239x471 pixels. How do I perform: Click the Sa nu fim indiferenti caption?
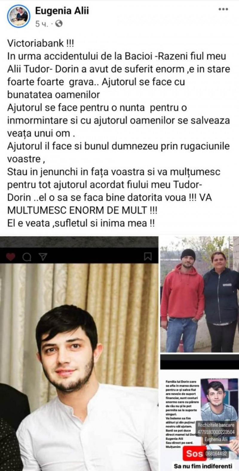pyautogui.click(x=203, y=466)
